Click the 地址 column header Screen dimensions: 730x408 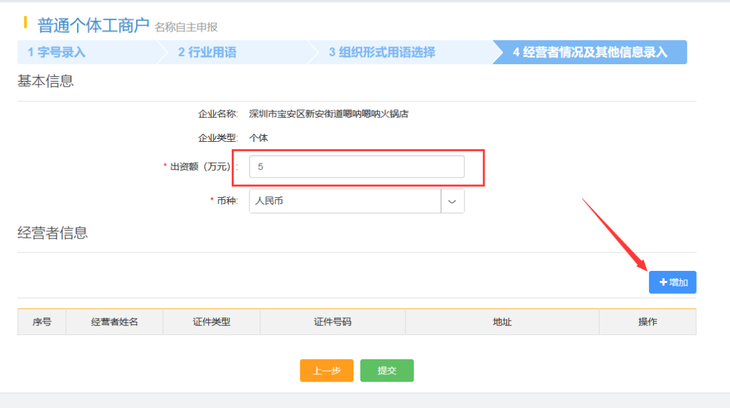(x=502, y=322)
